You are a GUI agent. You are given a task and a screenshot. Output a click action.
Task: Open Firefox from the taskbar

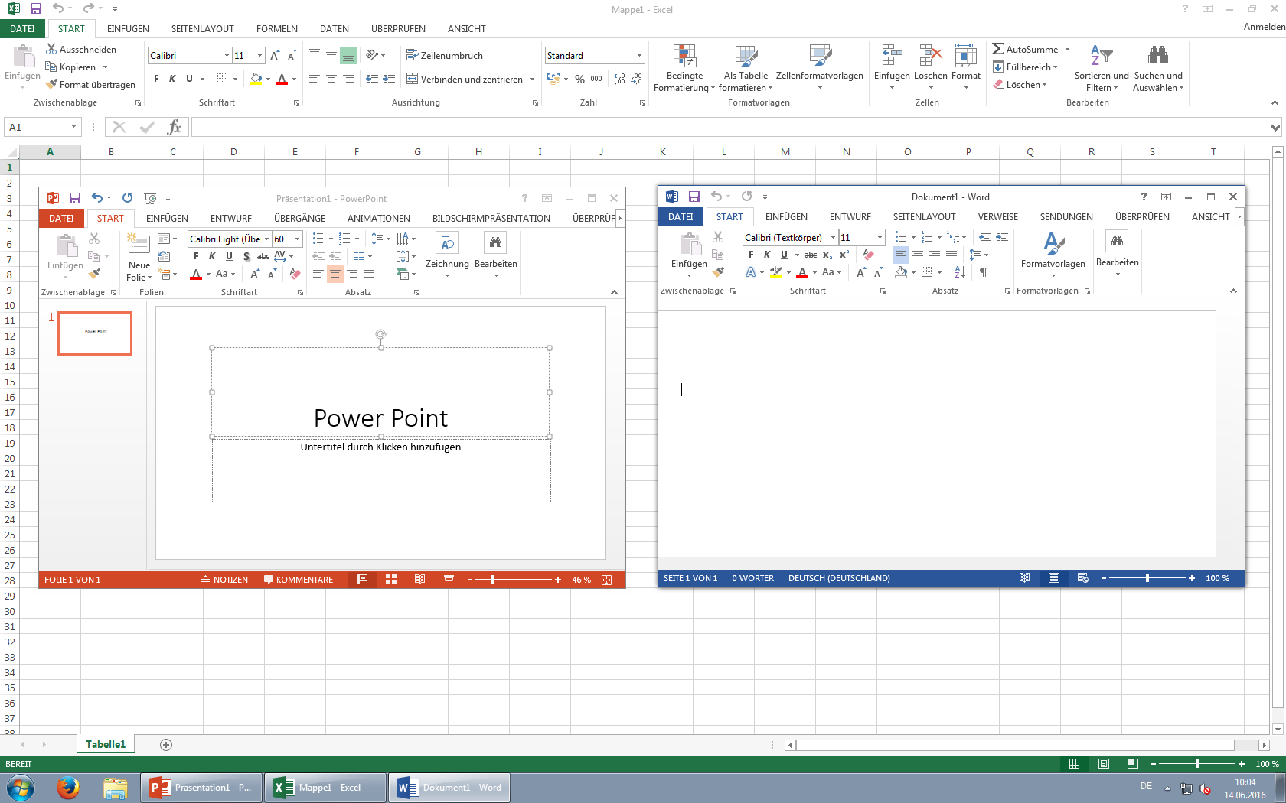click(x=68, y=787)
